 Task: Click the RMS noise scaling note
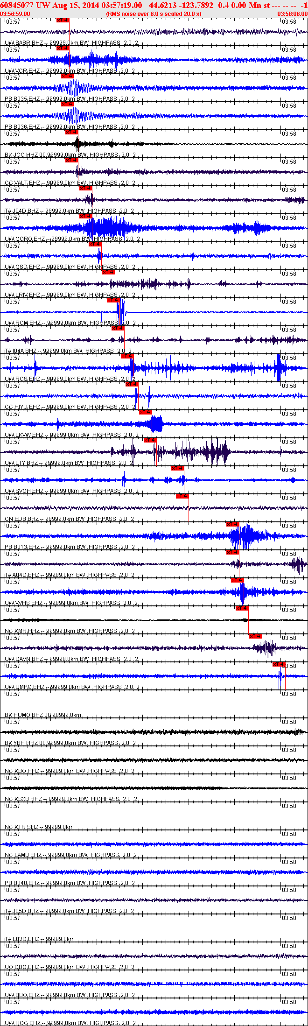click(154, 14)
